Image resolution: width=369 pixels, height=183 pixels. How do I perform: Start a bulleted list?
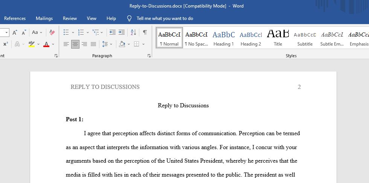click(66, 32)
